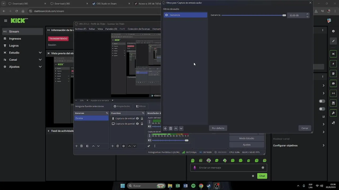The width and height of the screenshot is (339, 190).
Task: Open Colección de Escenas menu
Action: pos(139,29)
